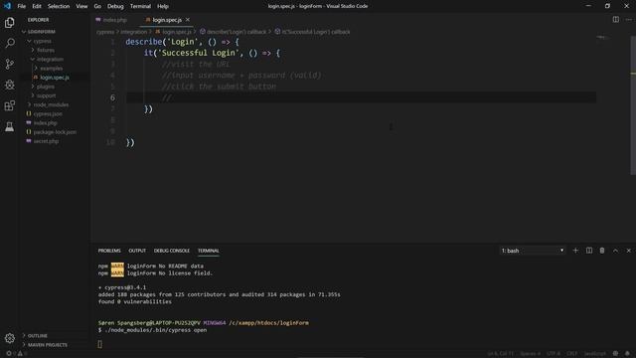Image resolution: width=636 pixels, height=358 pixels.
Task: Open the Debug menu
Action: [115, 6]
